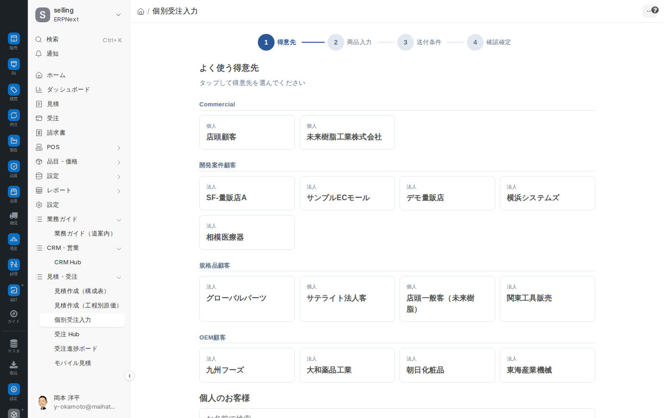669x418 pixels.
Task: Open 見積作成（工程別原価）
Action: (x=82, y=306)
